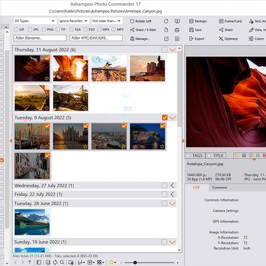
Task: Start the slideshow via monitor play icon
Action: coord(177,21)
